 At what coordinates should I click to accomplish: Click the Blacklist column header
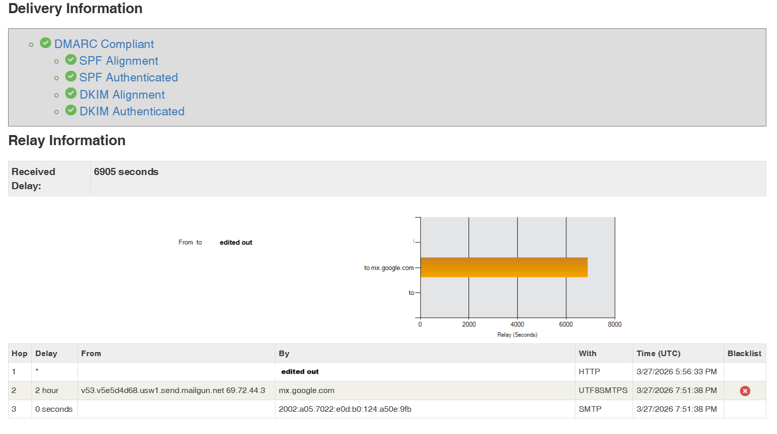[x=744, y=354]
